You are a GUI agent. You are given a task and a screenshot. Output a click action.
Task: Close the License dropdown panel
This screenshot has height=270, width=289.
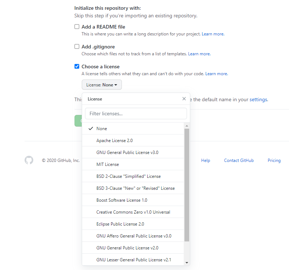pyautogui.click(x=184, y=99)
